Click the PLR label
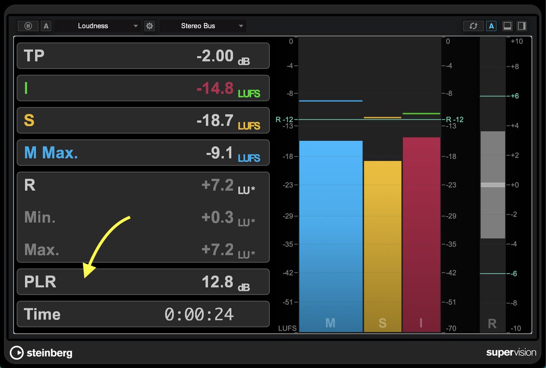 [40, 281]
